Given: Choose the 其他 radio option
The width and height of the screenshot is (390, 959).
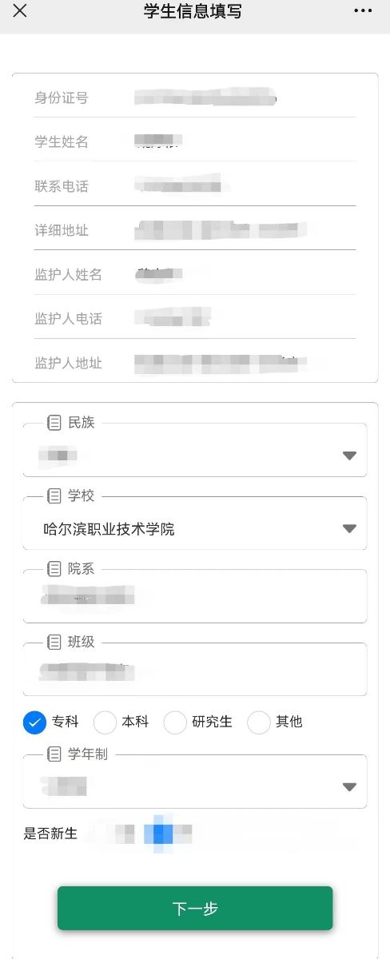Looking at the screenshot, I should point(259,722).
